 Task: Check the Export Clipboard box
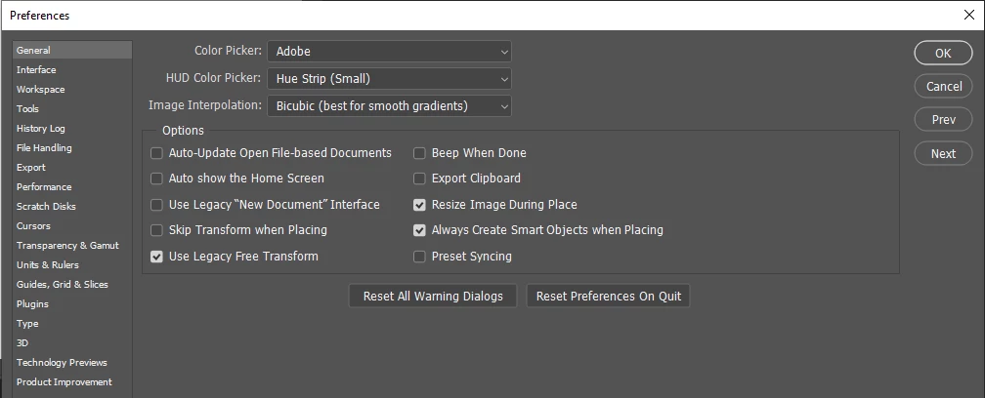pyautogui.click(x=420, y=179)
